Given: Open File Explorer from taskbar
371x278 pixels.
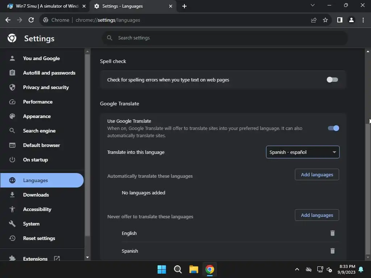Looking at the screenshot, I should coord(194,269).
